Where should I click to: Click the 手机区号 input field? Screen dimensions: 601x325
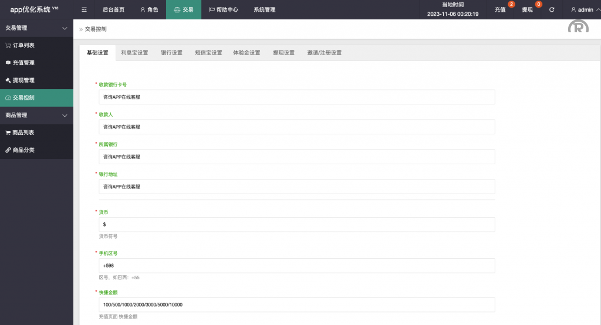coord(296,266)
